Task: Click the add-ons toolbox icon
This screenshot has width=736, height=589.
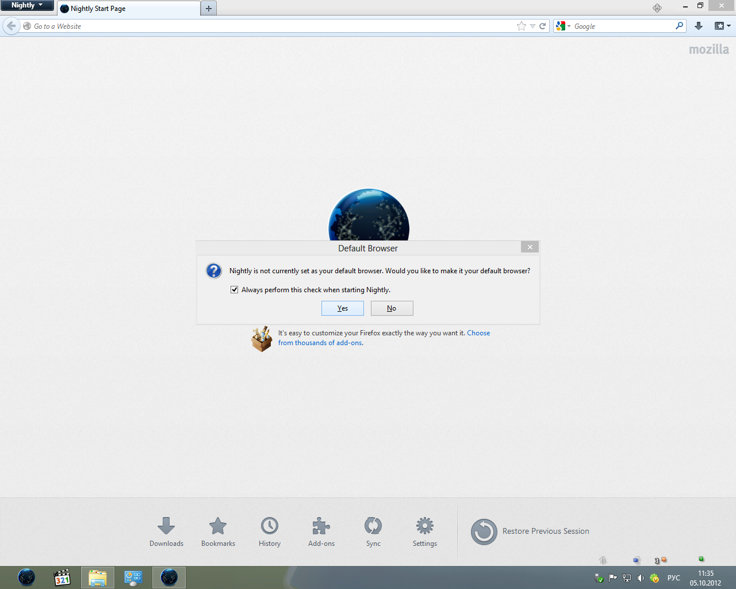Action: (262, 338)
